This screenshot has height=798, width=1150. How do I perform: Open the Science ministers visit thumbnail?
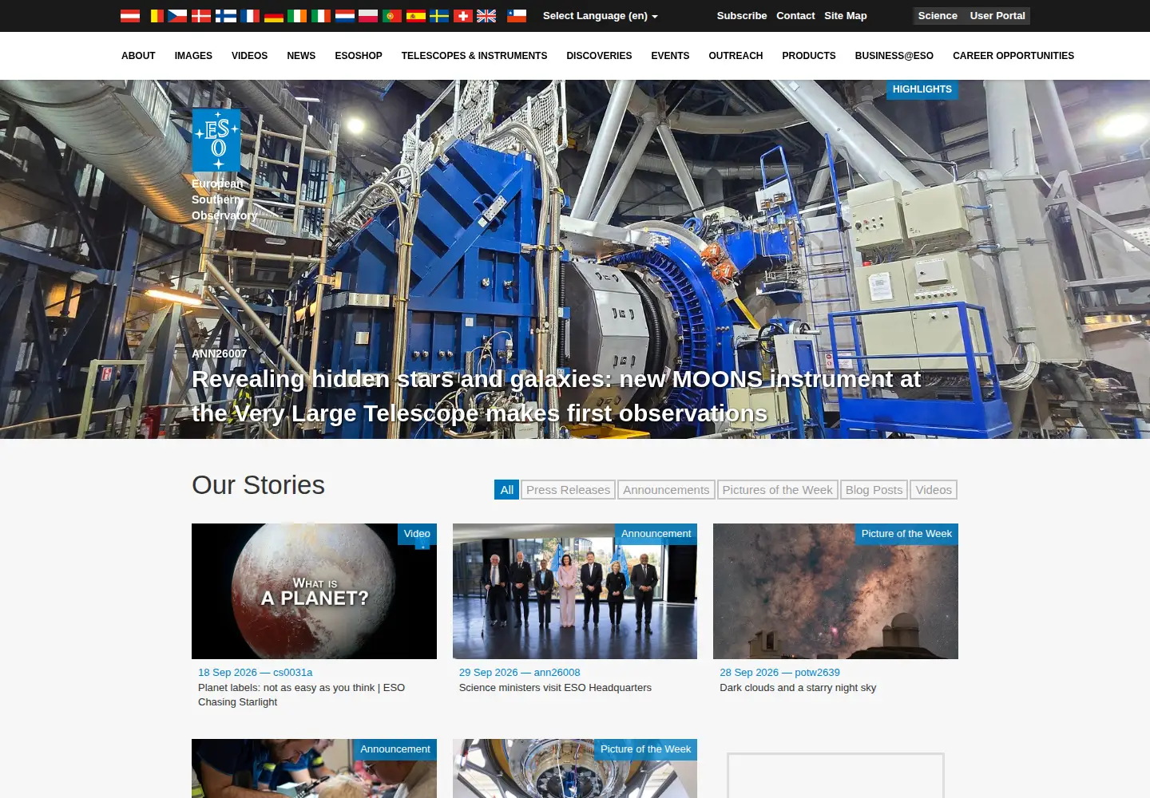pyautogui.click(x=575, y=591)
